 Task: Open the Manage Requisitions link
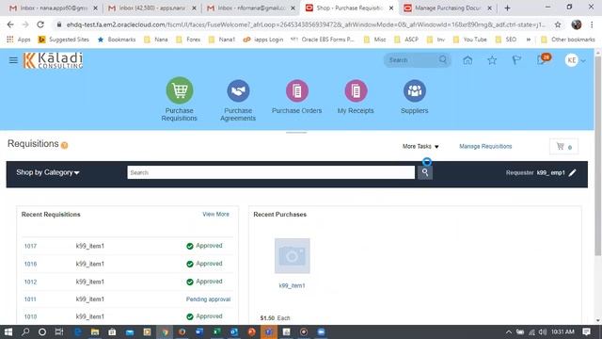(x=485, y=147)
